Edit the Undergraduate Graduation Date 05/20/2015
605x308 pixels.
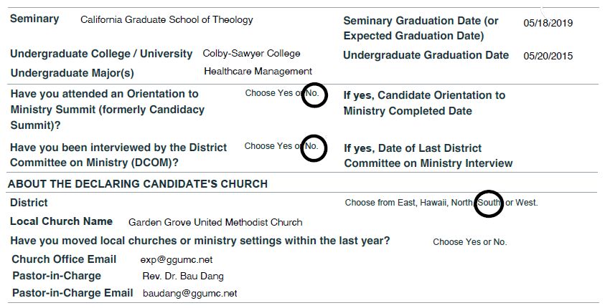(x=548, y=56)
